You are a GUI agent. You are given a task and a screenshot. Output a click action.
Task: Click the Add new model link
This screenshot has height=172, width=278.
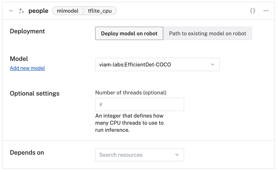coord(27,68)
